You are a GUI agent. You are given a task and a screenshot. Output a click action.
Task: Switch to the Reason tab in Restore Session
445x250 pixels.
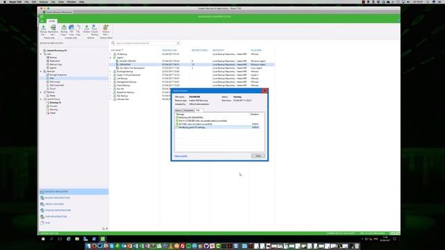(x=179, y=110)
